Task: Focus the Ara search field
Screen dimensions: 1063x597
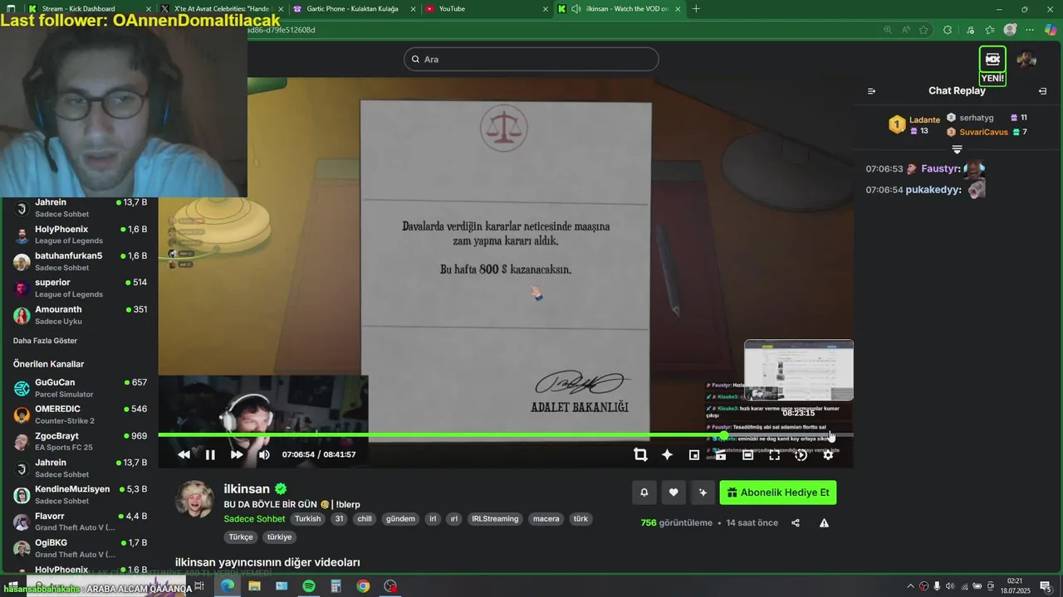Action: pyautogui.click(x=531, y=59)
